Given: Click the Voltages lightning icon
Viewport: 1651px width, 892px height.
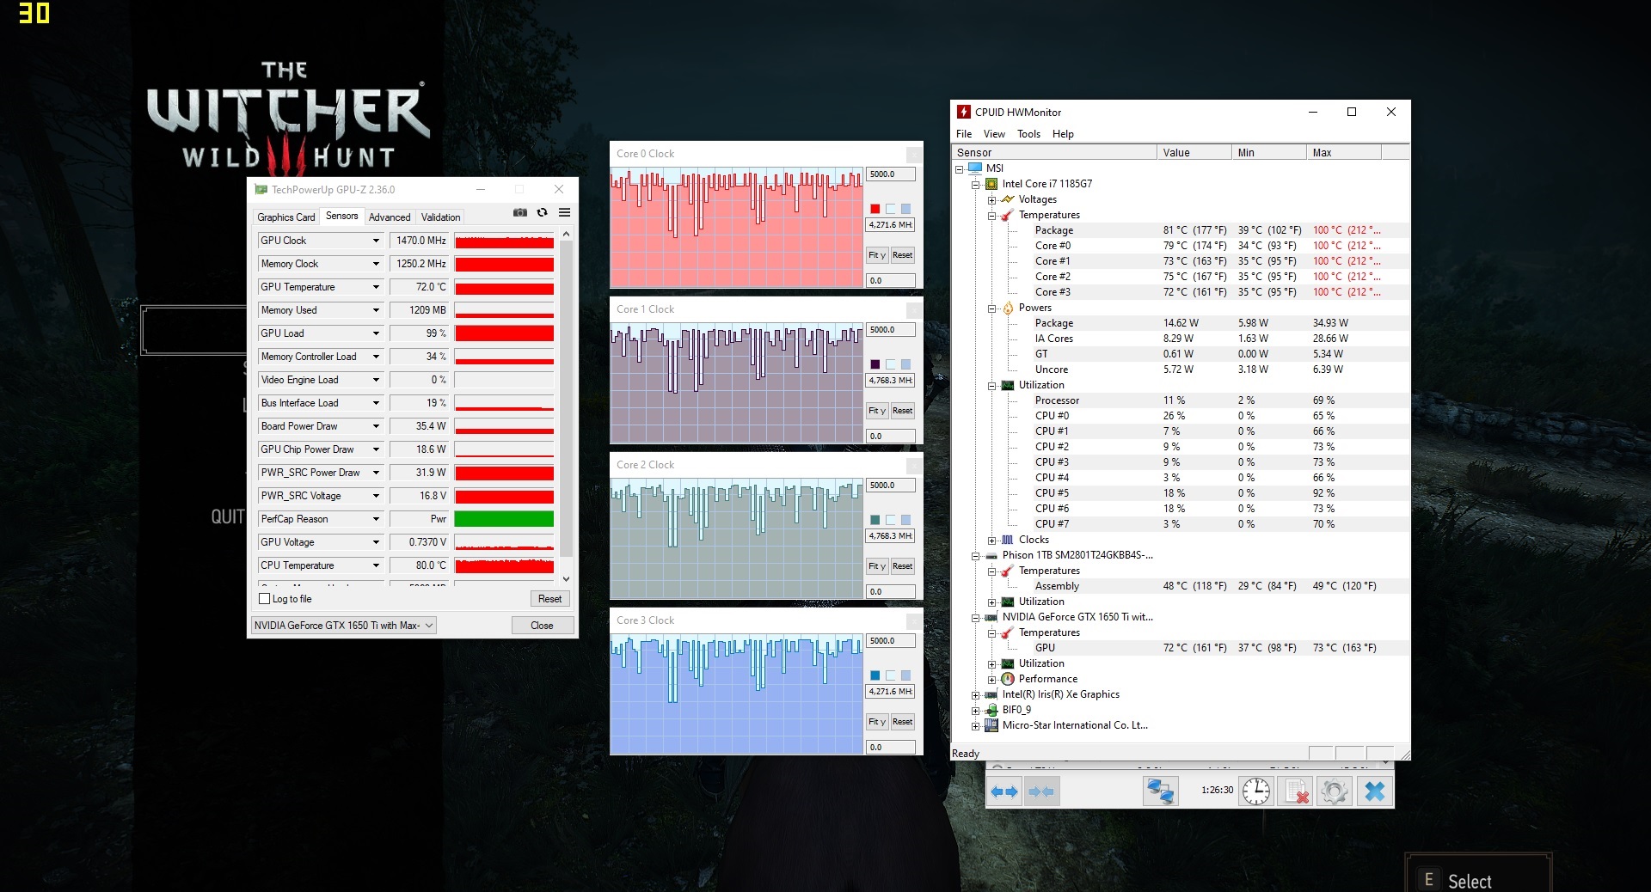Looking at the screenshot, I should 1008,199.
